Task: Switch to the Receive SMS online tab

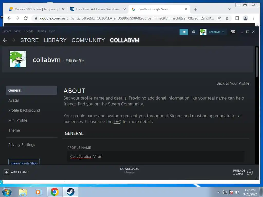Action: 36,9
